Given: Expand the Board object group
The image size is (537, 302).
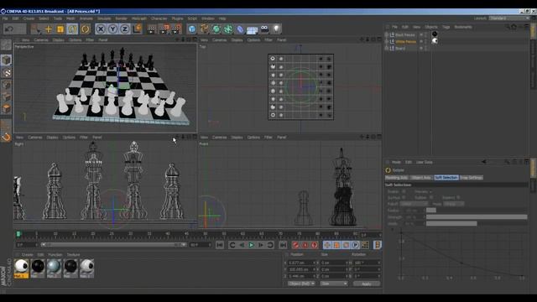Looking at the screenshot, I should pos(387,49).
